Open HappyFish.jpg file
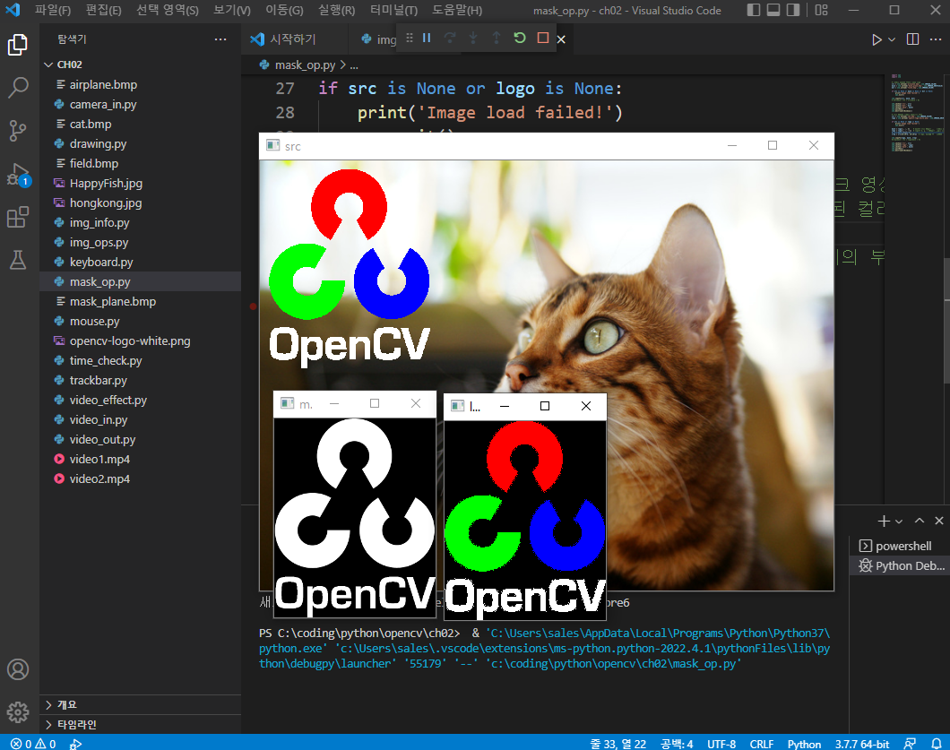The width and height of the screenshot is (950, 750). (106, 183)
